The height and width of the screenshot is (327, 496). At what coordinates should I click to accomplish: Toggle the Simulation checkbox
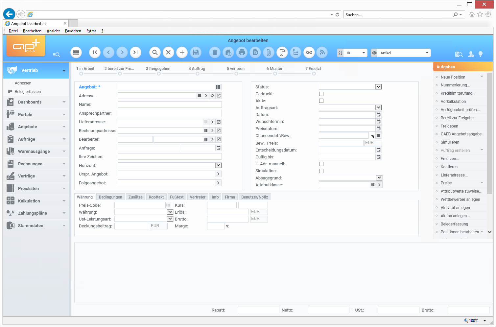(321, 171)
